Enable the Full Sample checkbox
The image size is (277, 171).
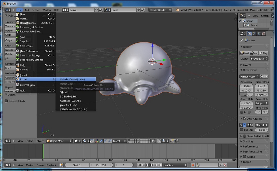pyautogui.click(x=242, y=130)
